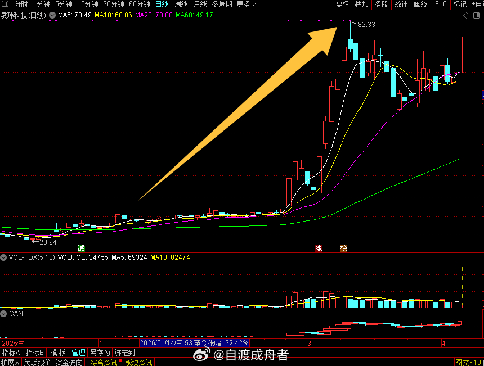Open the 图文F10 button at bottom right

point(468,362)
